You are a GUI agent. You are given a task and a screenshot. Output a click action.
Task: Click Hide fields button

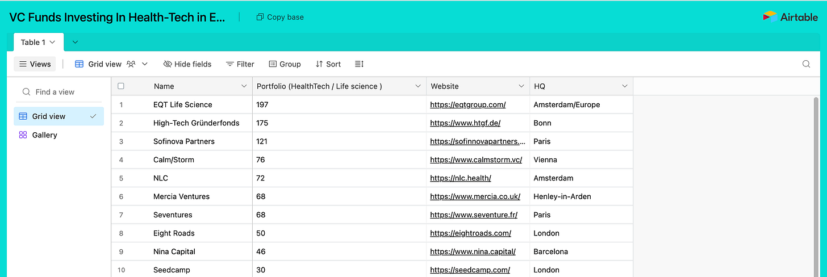pyautogui.click(x=187, y=64)
